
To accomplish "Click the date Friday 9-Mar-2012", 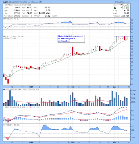I will (x=121, y=5).
